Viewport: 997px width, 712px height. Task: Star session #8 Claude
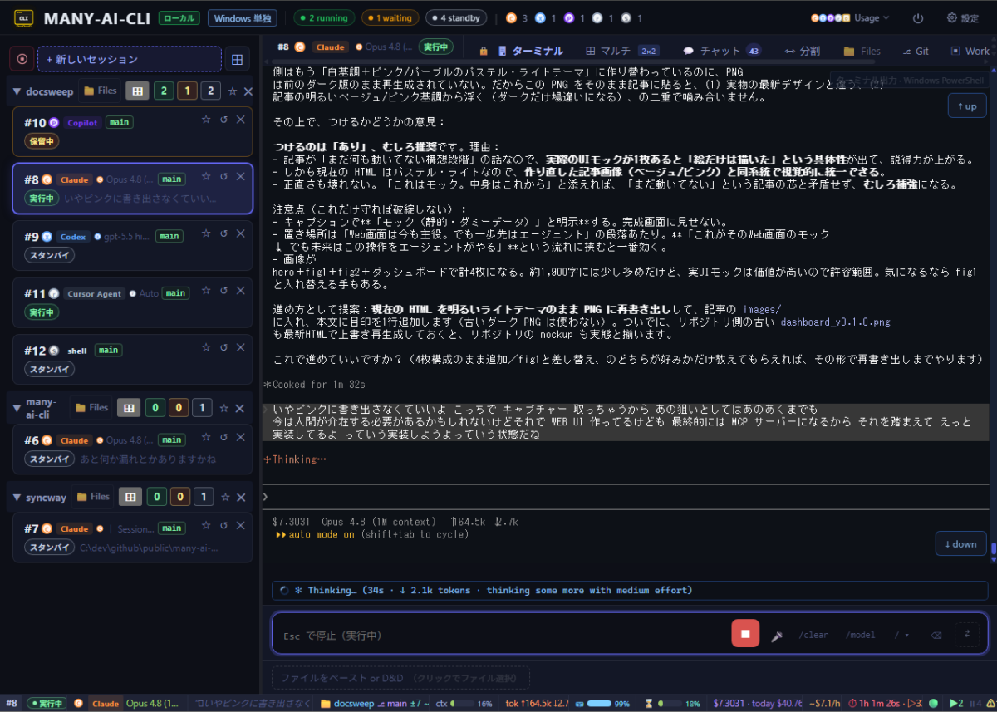pyautogui.click(x=206, y=176)
